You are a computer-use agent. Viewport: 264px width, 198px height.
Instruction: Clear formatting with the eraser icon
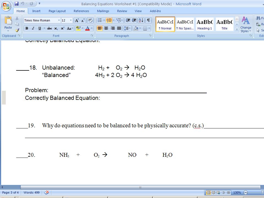(90, 20)
